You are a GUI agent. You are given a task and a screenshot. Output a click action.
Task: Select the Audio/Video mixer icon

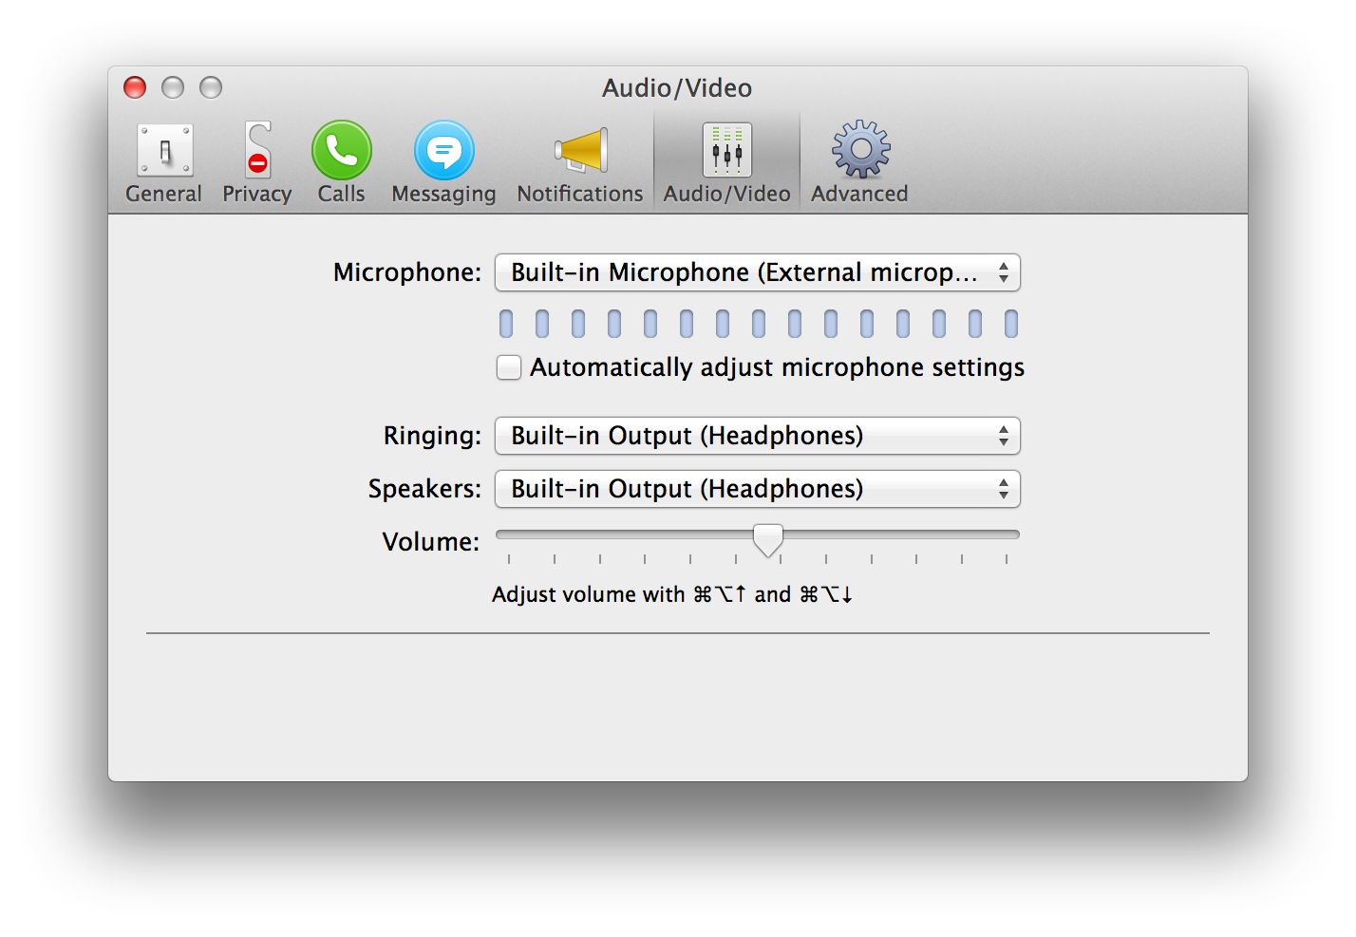pyautogui.click(x=727, y=150)
